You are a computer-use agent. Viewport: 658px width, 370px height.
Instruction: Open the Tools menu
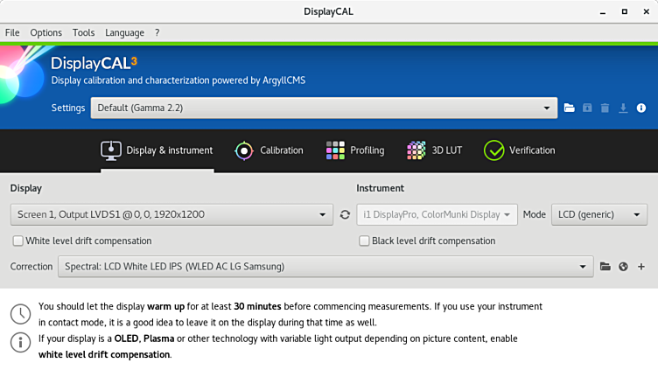tap(83, 32)
